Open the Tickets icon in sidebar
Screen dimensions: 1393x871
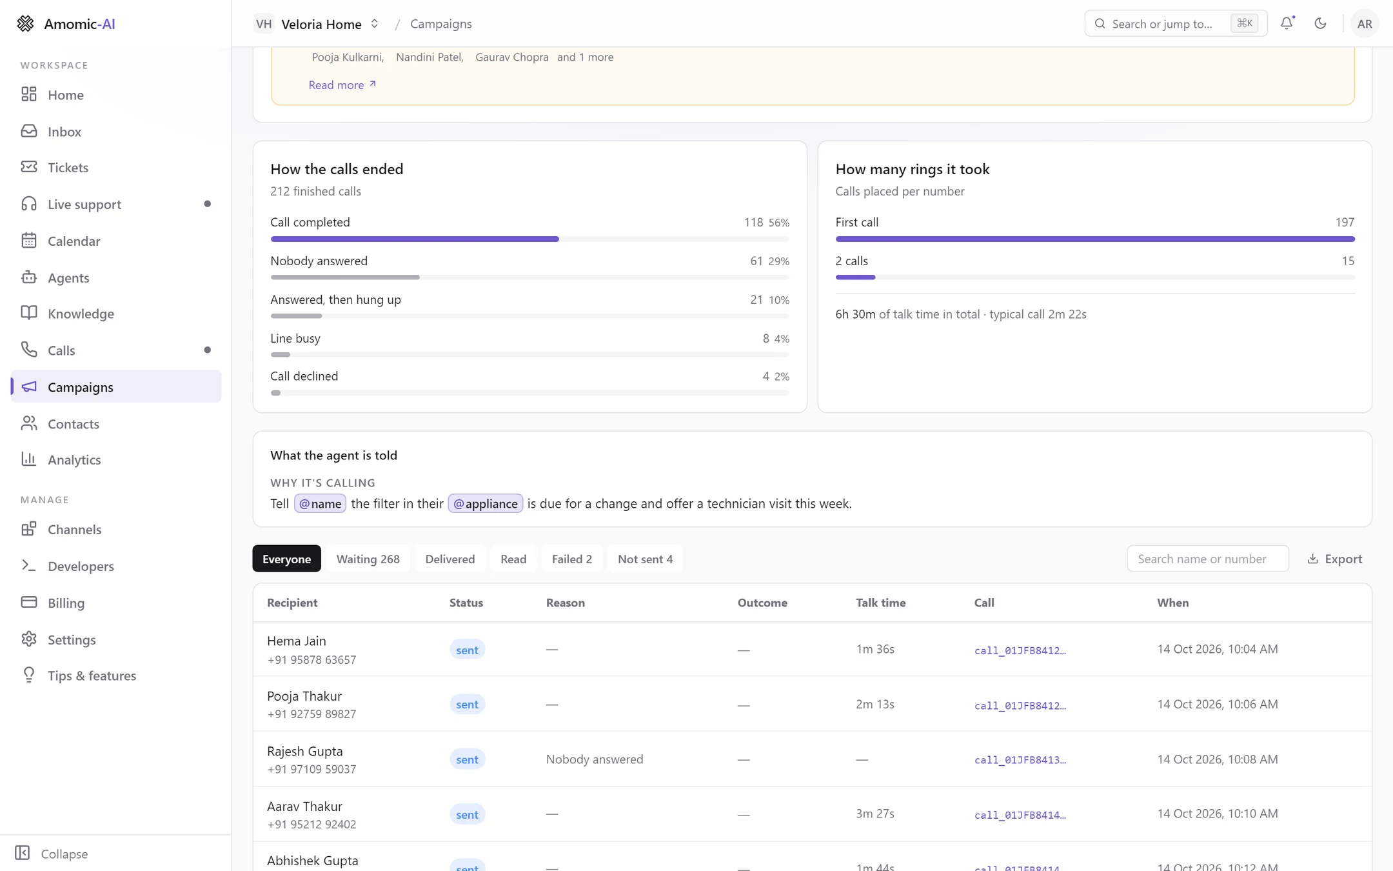(28, 167)
